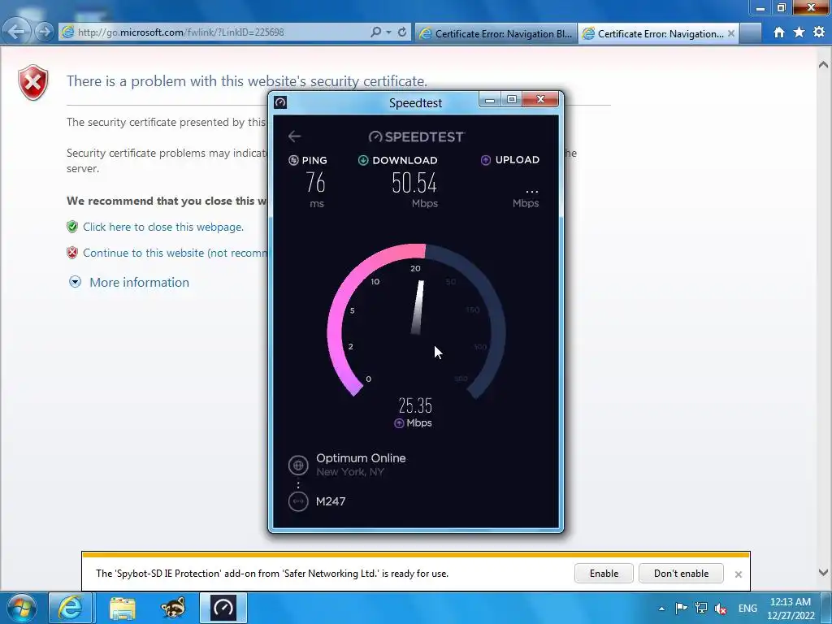Click the Download arrow icon
Screen dimensions: 832x624
(363, 160)
